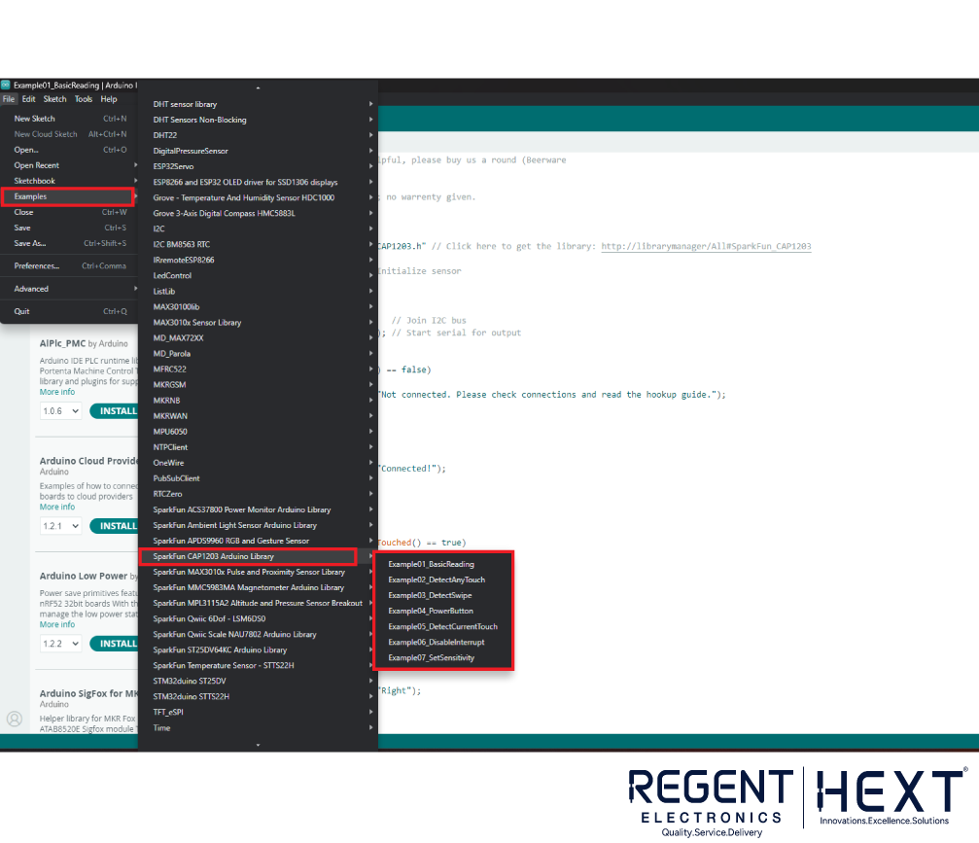The width and height of the screenshot is (979, 843).
Task: Open Example06_DisableInterrupt sketch
Action: tap(443, 643)
